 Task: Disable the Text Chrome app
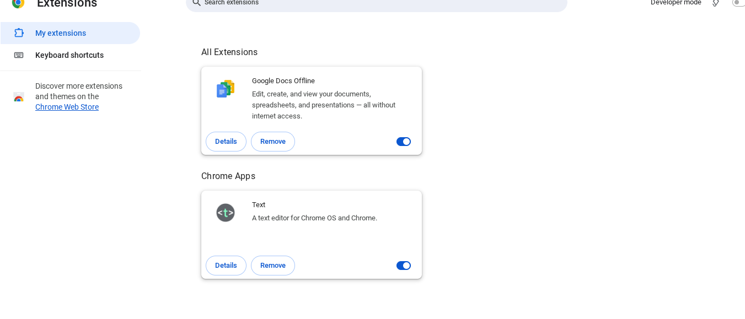404,266
